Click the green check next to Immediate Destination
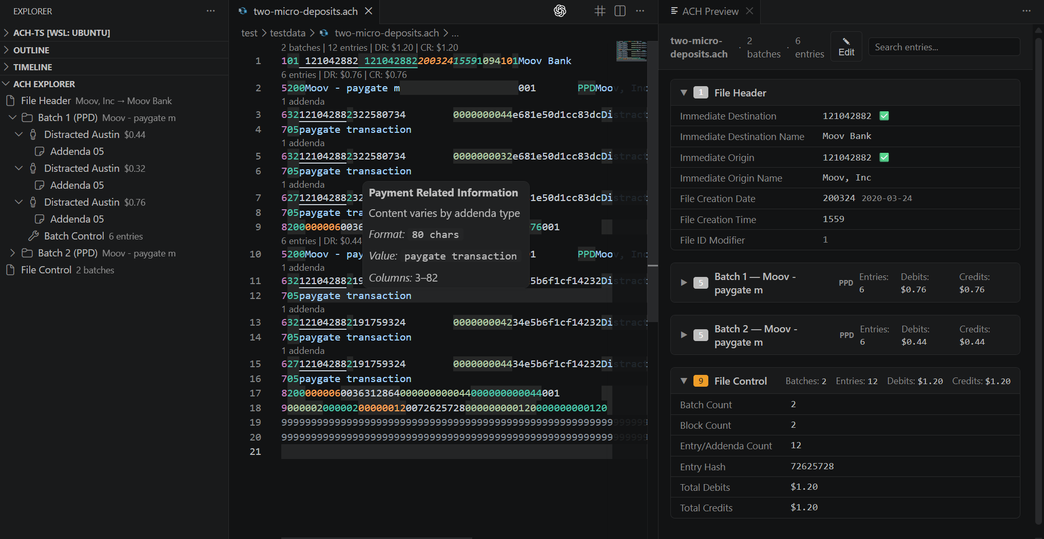Viewport: 1044px width, 539px height. tap(884, 116)
